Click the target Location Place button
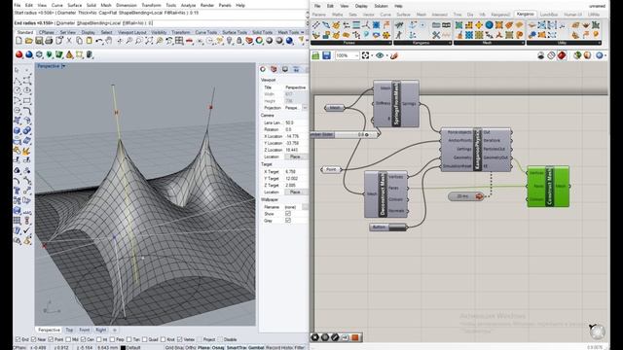 pyautogui.click(x=295, y=192)
